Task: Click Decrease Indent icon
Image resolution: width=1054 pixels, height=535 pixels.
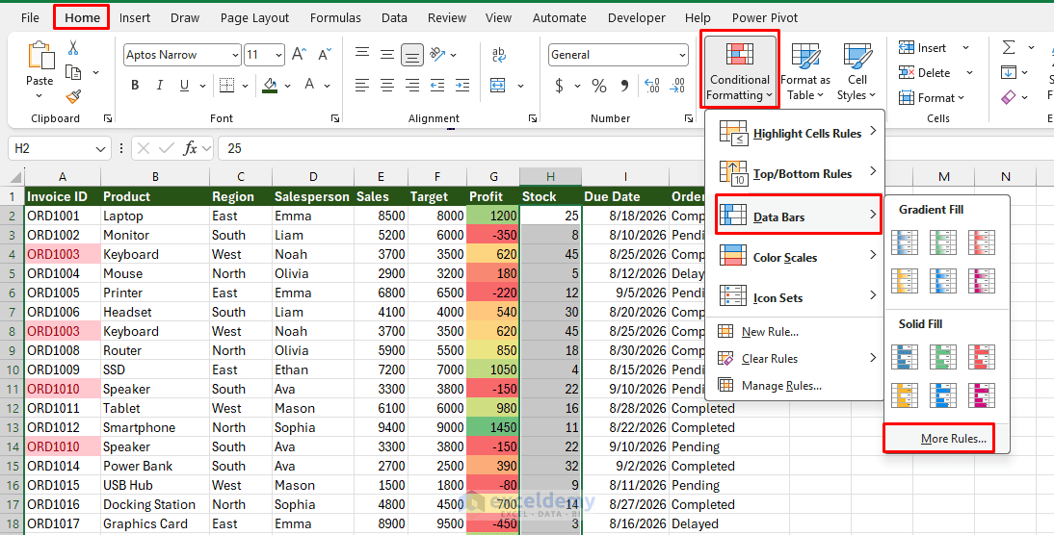Action: 437,86
